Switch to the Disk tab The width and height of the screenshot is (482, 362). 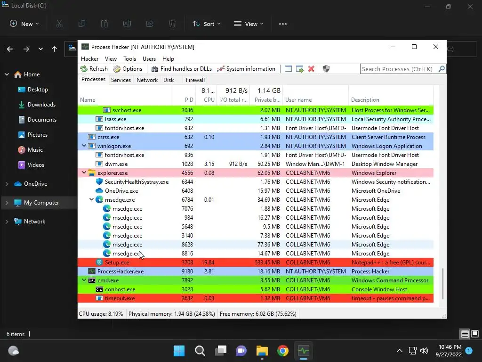coord(169,80)
